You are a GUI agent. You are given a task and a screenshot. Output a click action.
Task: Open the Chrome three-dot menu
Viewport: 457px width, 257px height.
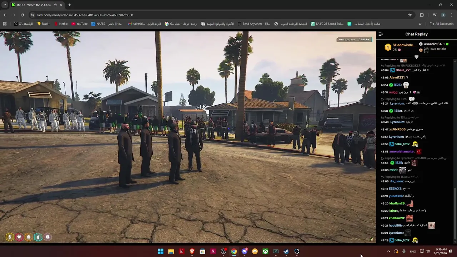452,15
